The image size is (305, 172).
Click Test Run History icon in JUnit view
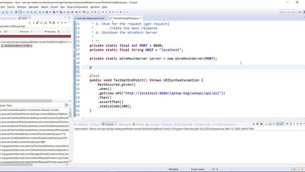62,23
